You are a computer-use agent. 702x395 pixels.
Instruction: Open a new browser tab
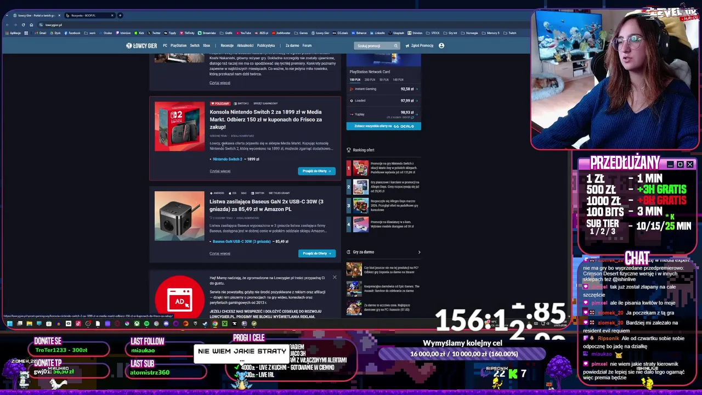pyautogui.click(x=121, y=15)
